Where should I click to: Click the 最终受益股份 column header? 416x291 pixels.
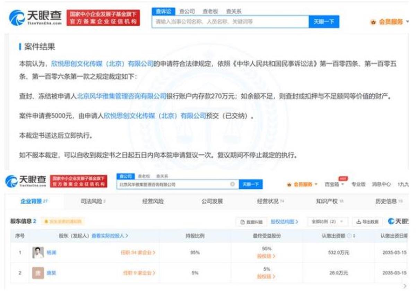coord(267,236)
